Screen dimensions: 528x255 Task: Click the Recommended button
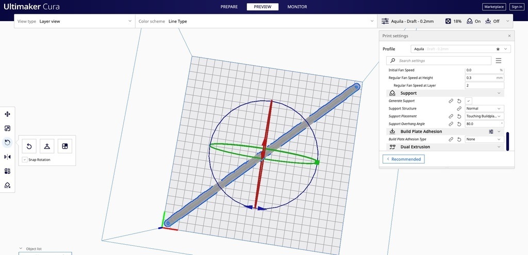pos(403,159)
